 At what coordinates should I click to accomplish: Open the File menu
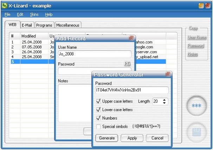7,14
